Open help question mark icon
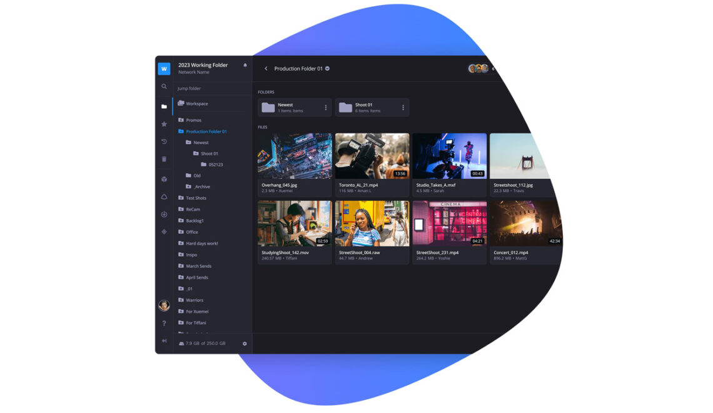This screenshot has width=713, height=413. pos(164,324)
